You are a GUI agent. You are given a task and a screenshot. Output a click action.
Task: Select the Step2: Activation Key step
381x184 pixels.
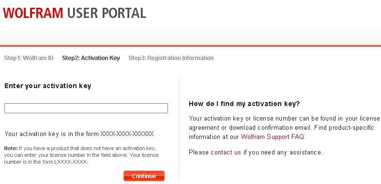(91, 58)
